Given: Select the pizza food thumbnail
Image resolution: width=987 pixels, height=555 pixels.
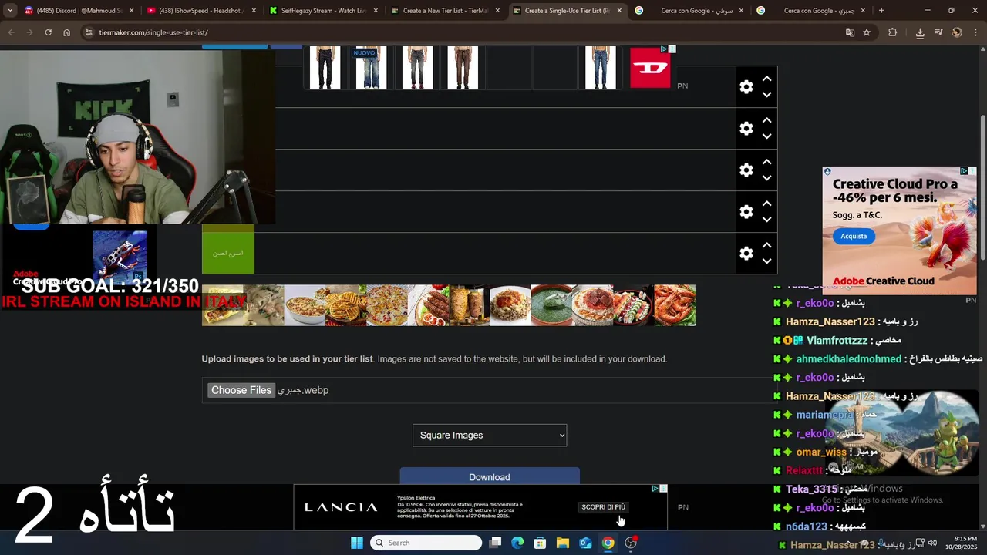Looking at the screenshot, I should click(x=387, y=305).
